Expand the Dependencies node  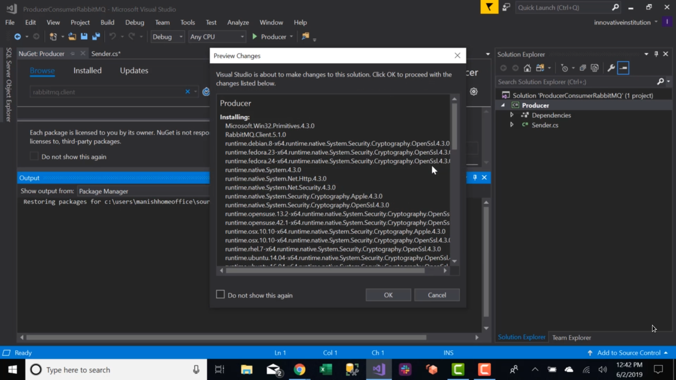(x=512, y=115)
